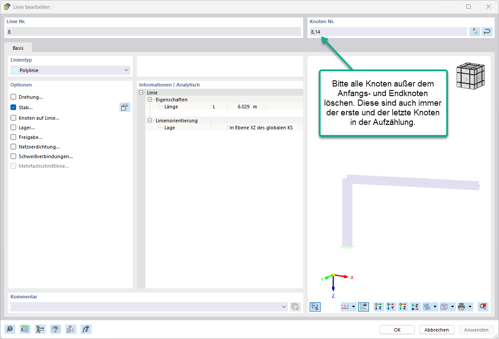
Task: Select the Analytisch view link
Action: click(x=188, y=84)
